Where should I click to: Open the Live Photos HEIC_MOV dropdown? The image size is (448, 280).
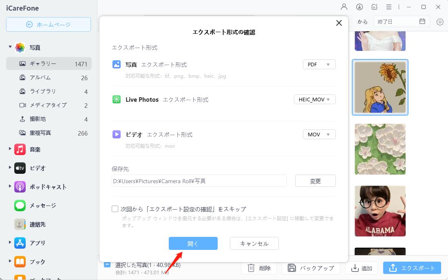[x=315, y=99]
